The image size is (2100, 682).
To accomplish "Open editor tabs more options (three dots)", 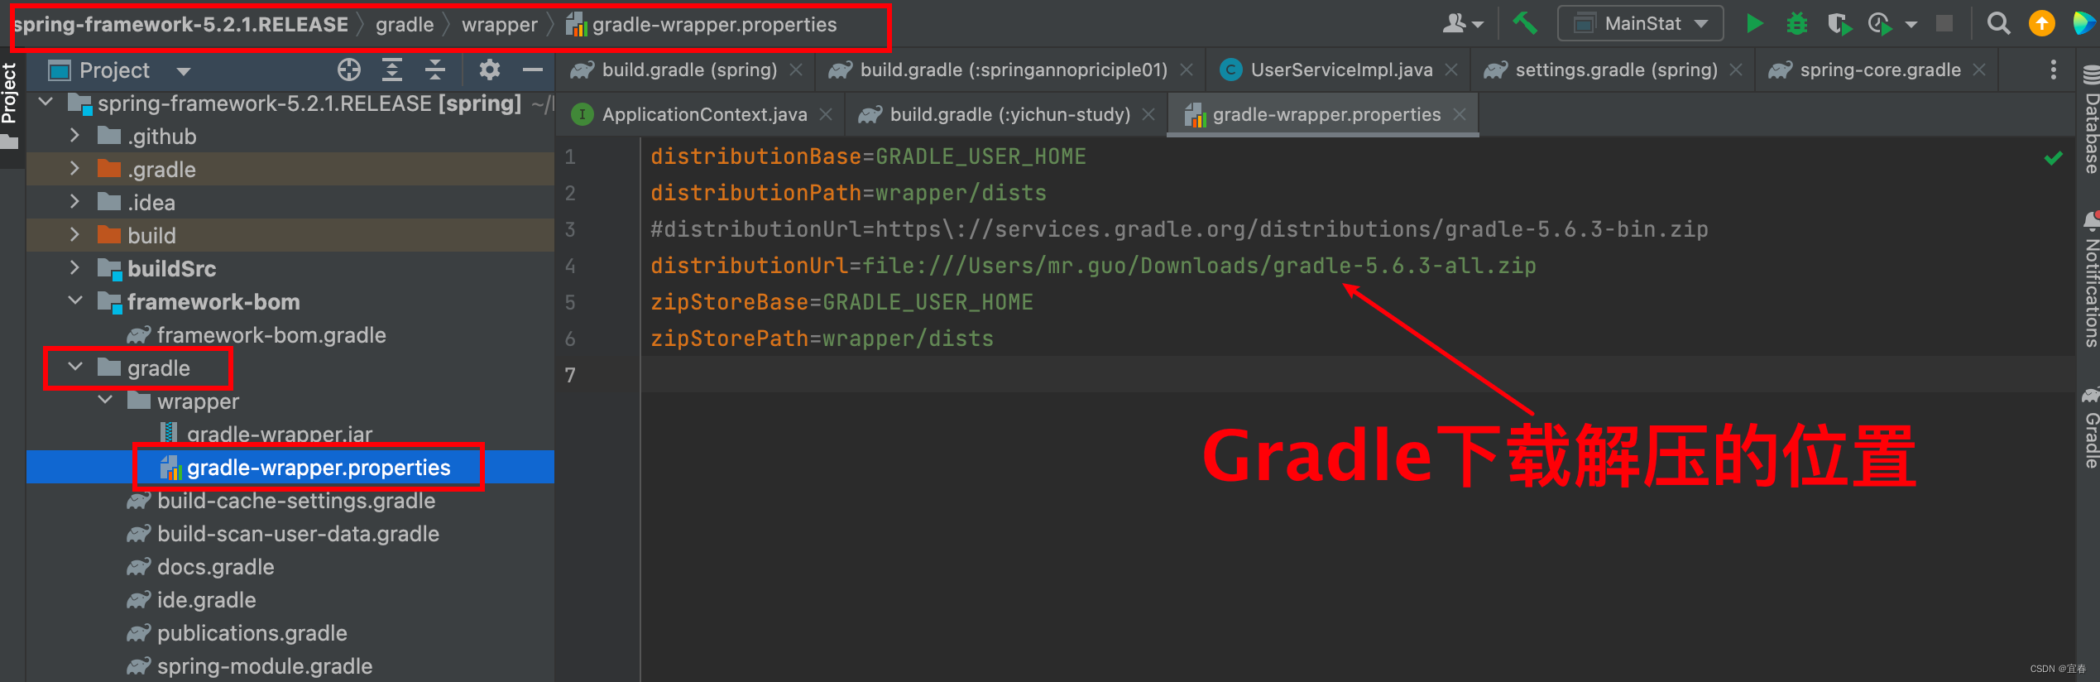I will (2053, 70).
